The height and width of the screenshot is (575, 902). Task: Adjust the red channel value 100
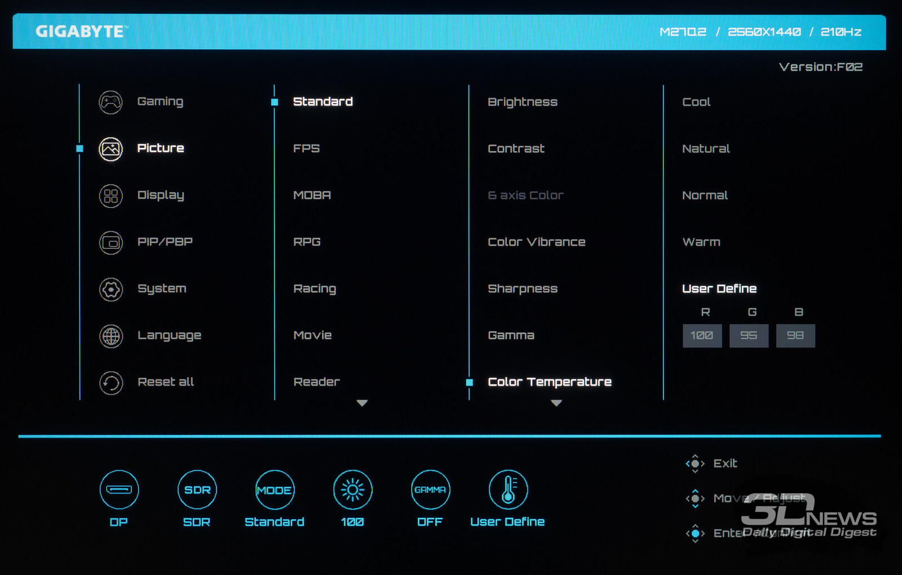702,336
